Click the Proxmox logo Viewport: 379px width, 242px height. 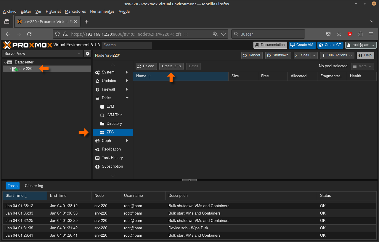(28, 45)
